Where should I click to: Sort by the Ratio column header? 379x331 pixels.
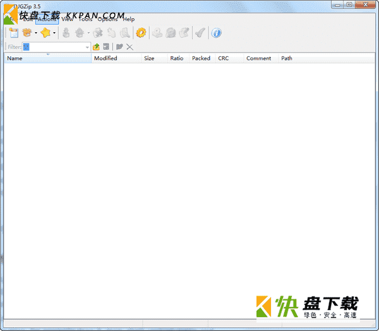pyautogui.click(x=178, y=58)
